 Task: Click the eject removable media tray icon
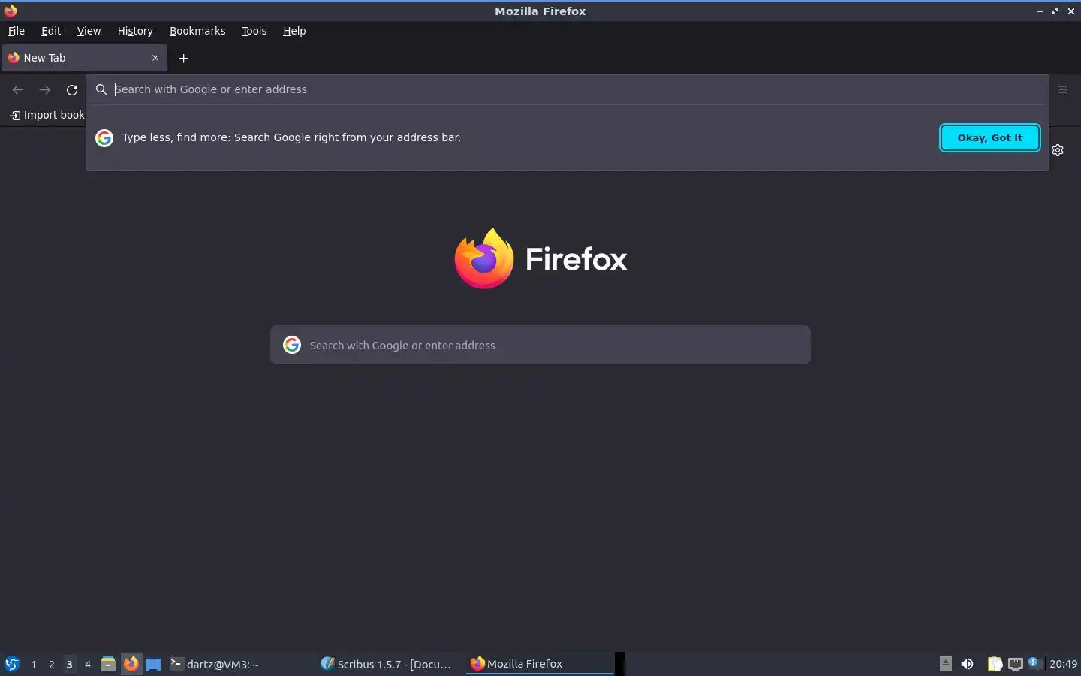click(x=946, y=664)
